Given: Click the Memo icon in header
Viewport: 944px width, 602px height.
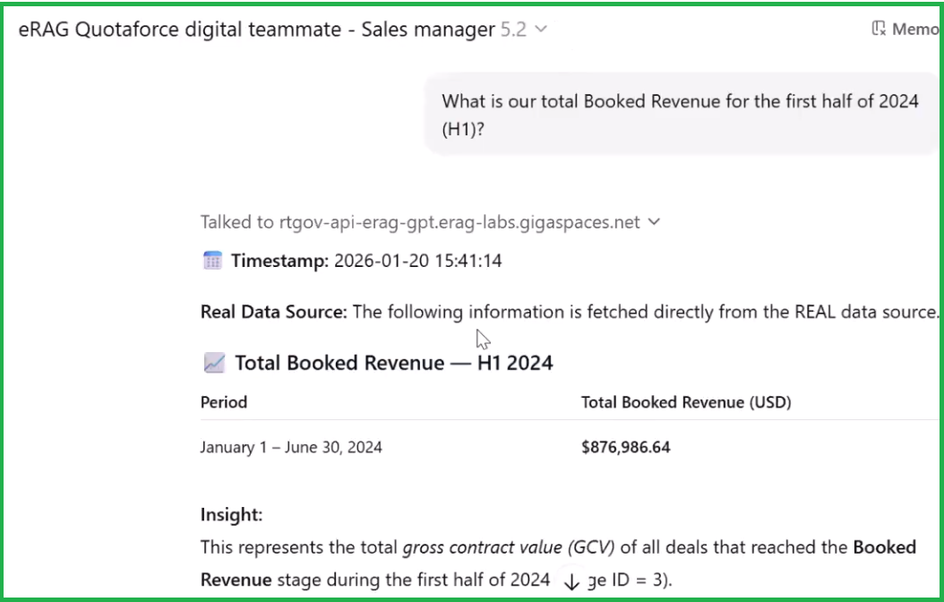Looking at the screenshot, I should point(879,29).
